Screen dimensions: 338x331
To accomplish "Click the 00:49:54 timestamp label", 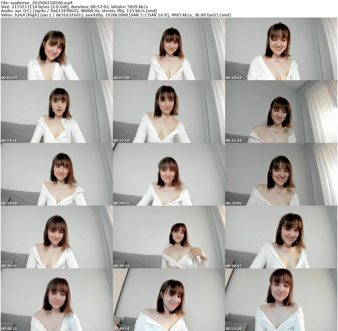I will coord(121,329).
